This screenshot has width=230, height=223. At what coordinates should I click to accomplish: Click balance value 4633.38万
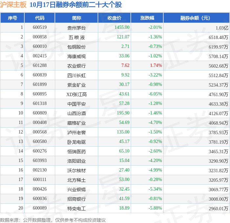(x=218, y=104)
